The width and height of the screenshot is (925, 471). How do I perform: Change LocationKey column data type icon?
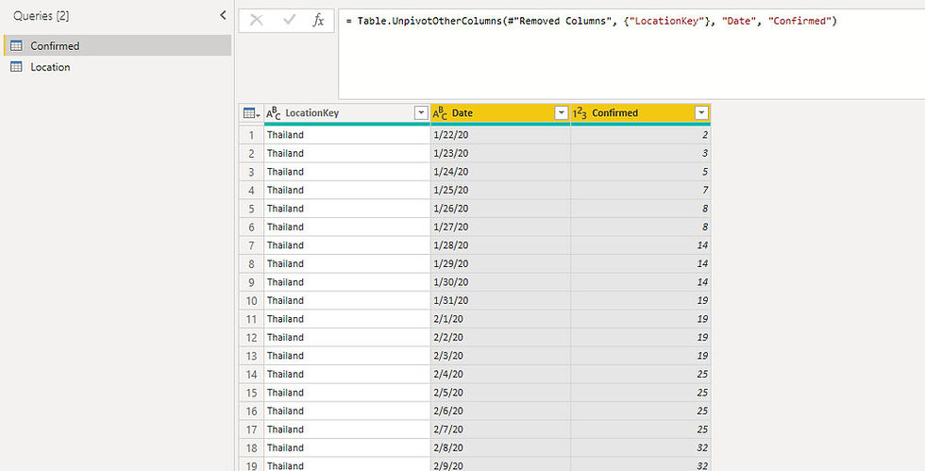[273, 112]
